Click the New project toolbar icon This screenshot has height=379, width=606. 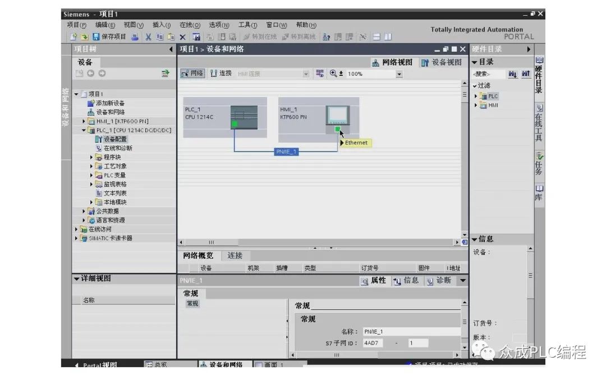coord(74,36)
